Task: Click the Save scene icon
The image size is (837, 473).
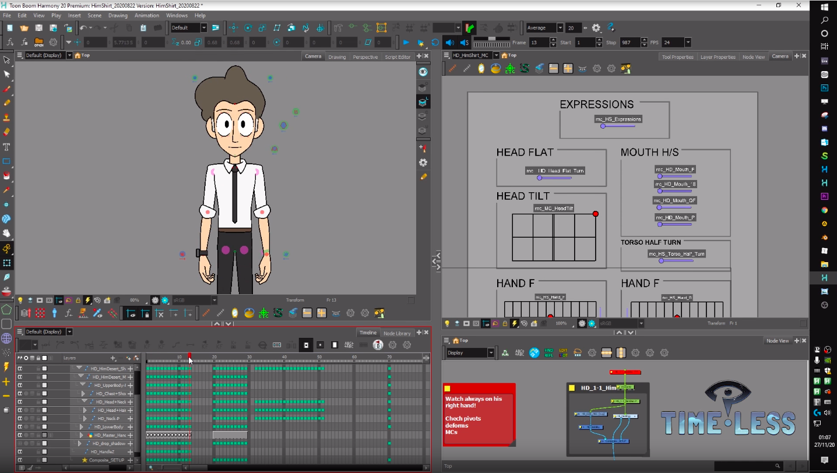Action: [x=38, y=28]
